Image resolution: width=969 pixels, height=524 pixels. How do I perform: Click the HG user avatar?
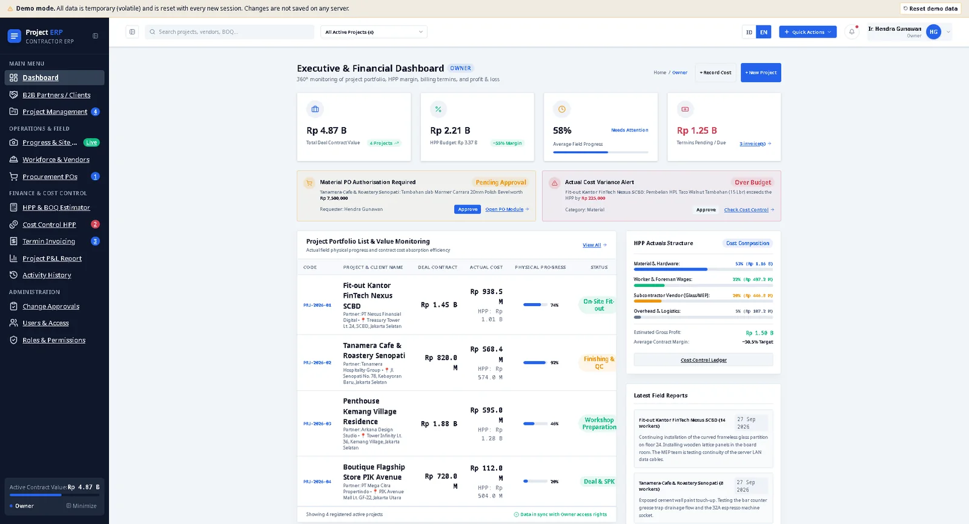tap(934, 32)
